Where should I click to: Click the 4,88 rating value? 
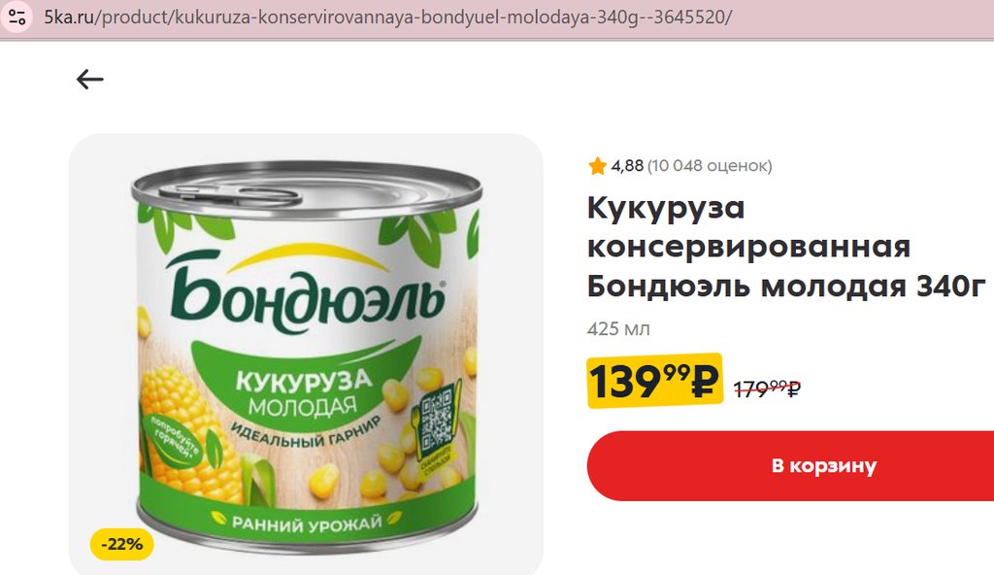coord(627,166)
